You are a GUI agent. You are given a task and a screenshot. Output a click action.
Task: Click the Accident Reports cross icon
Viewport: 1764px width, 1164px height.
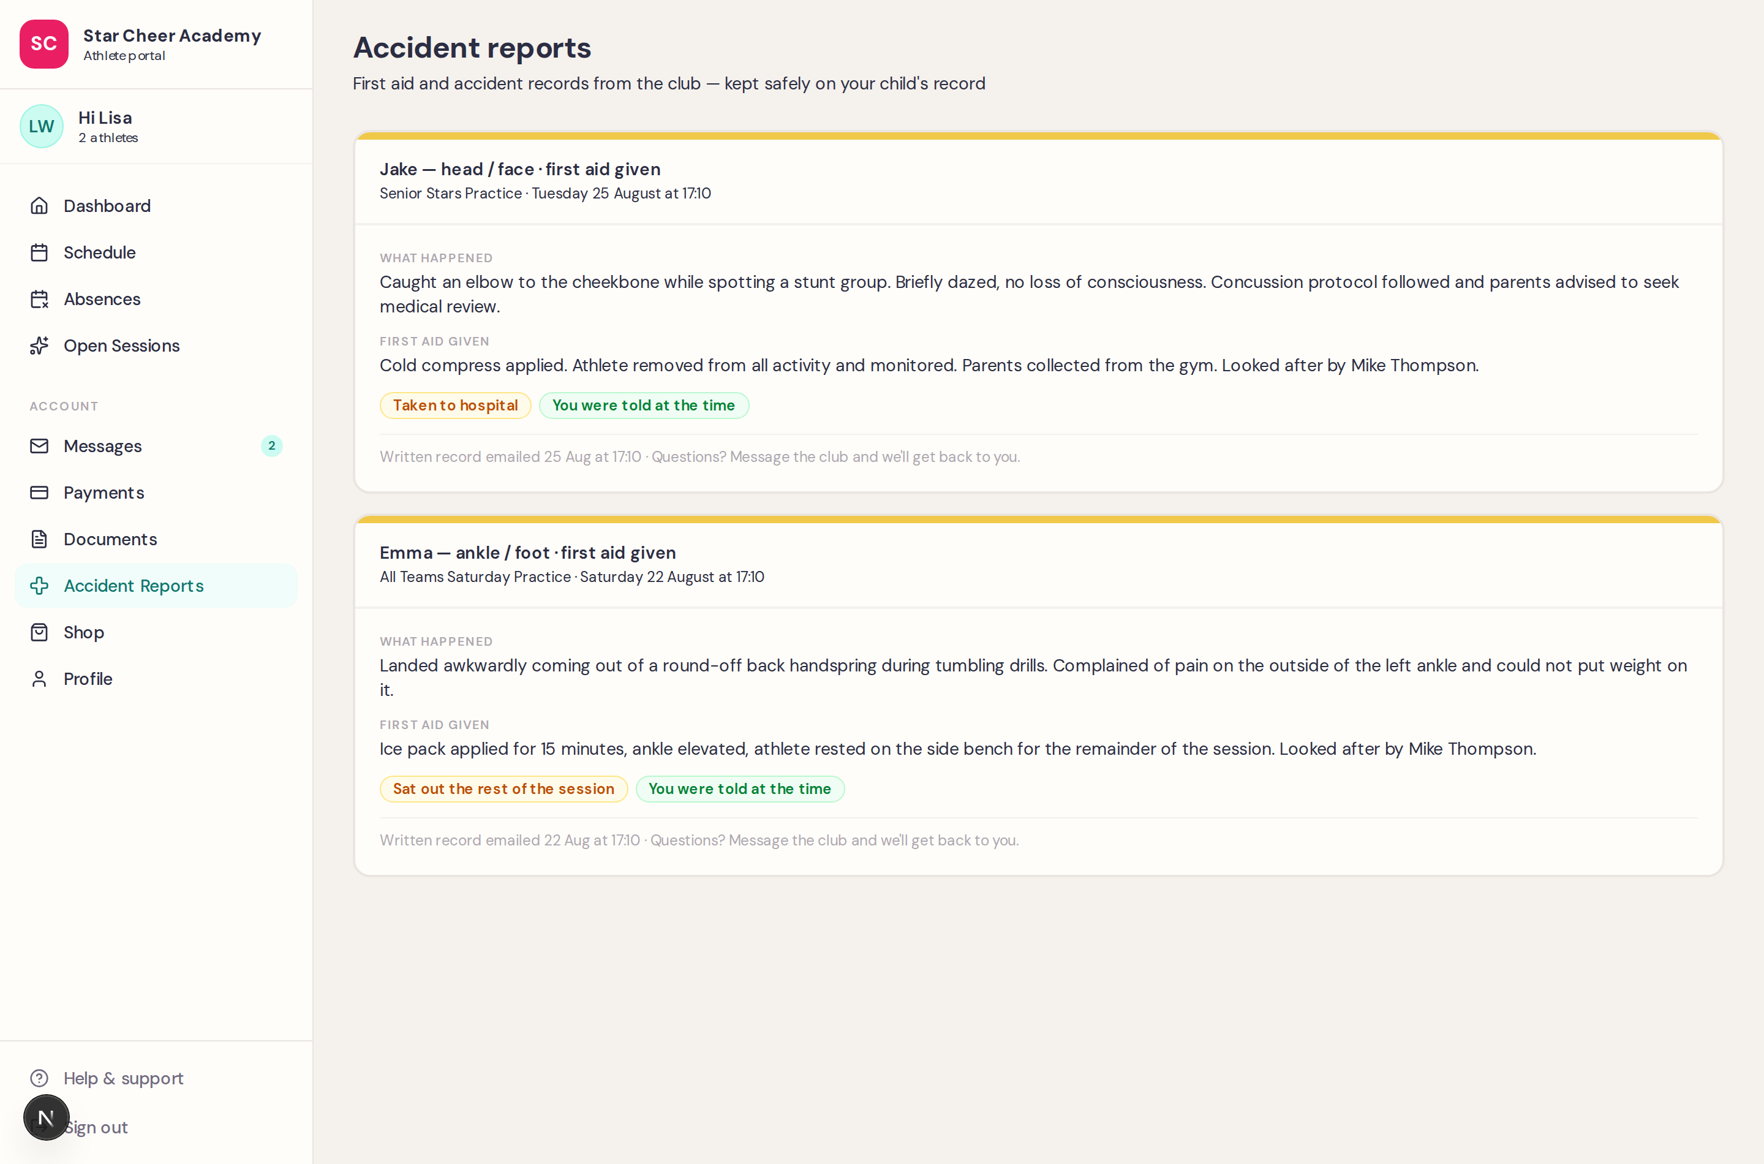coord(39,586)
